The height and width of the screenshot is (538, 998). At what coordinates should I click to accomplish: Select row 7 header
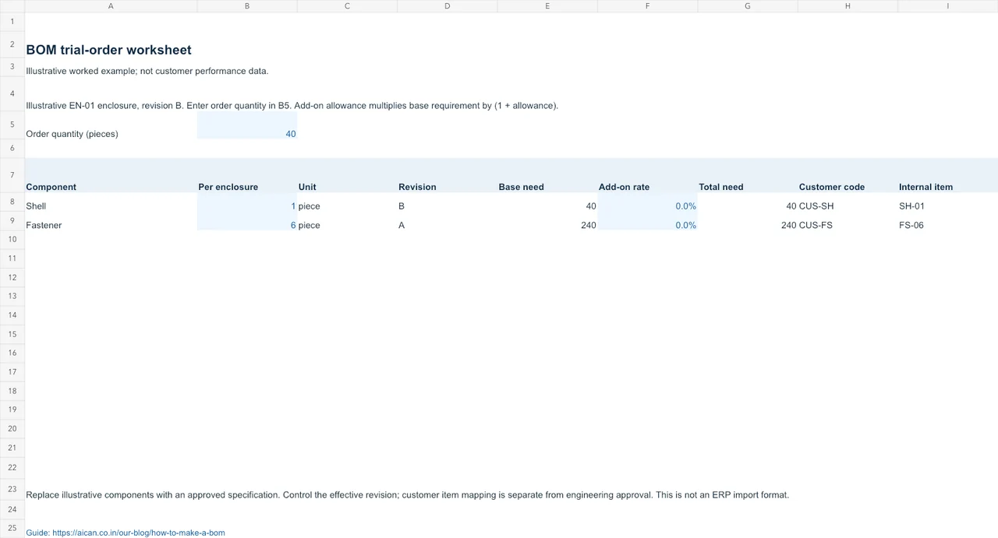pyautogui.click(x=12, y=175)
